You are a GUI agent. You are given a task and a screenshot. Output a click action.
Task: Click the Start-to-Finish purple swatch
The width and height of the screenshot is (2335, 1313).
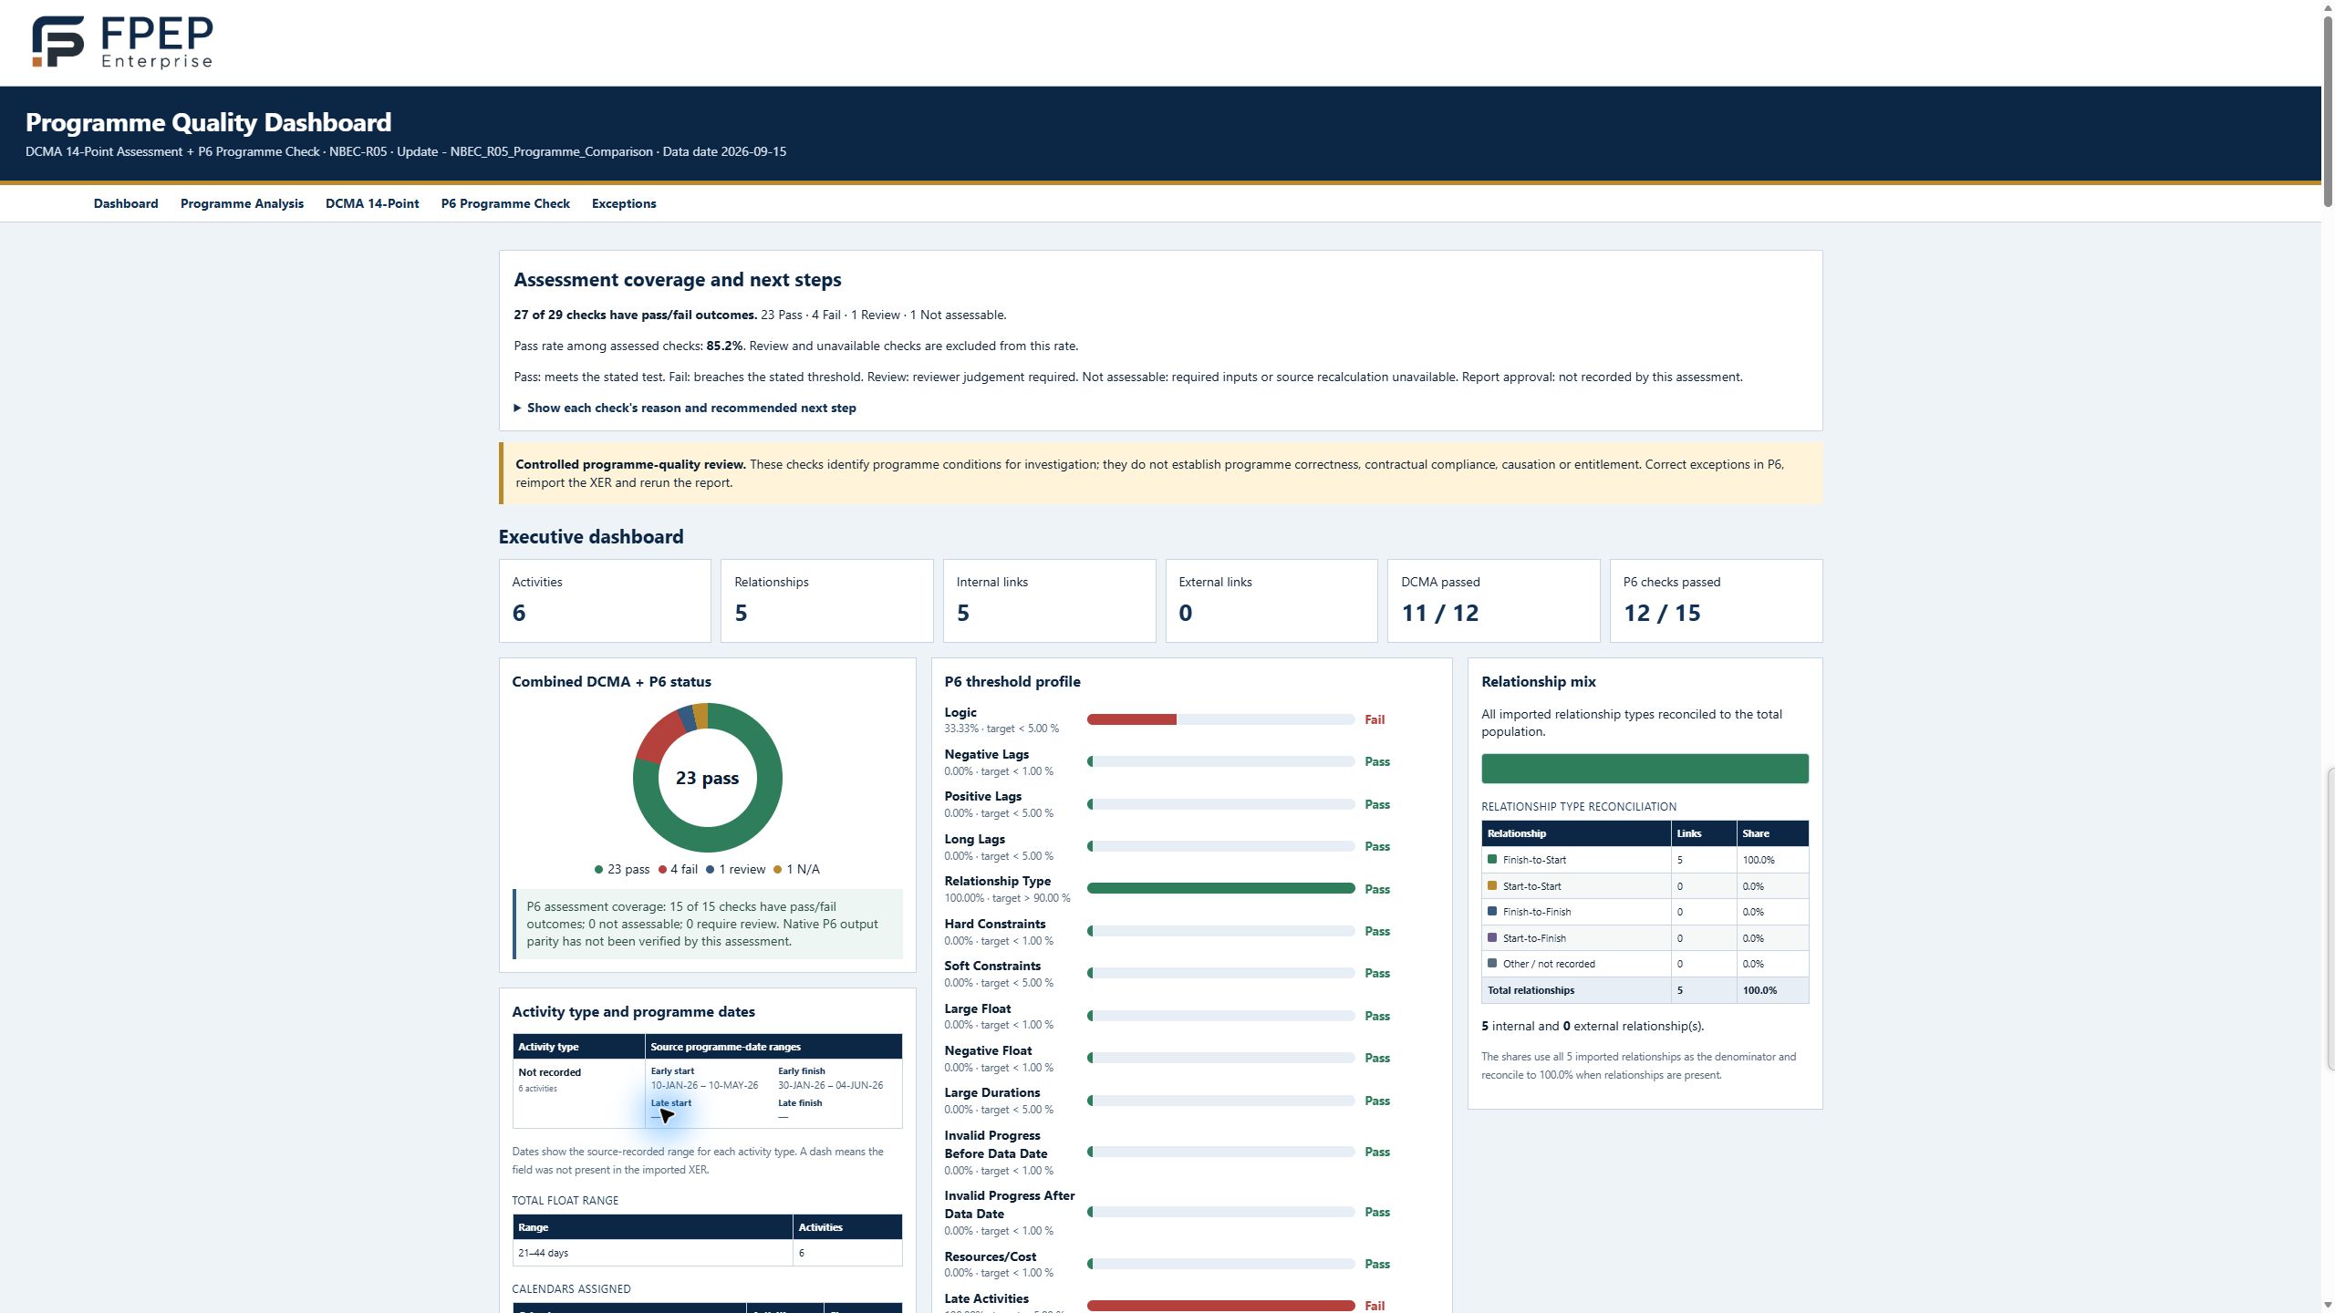point(1492,937)
